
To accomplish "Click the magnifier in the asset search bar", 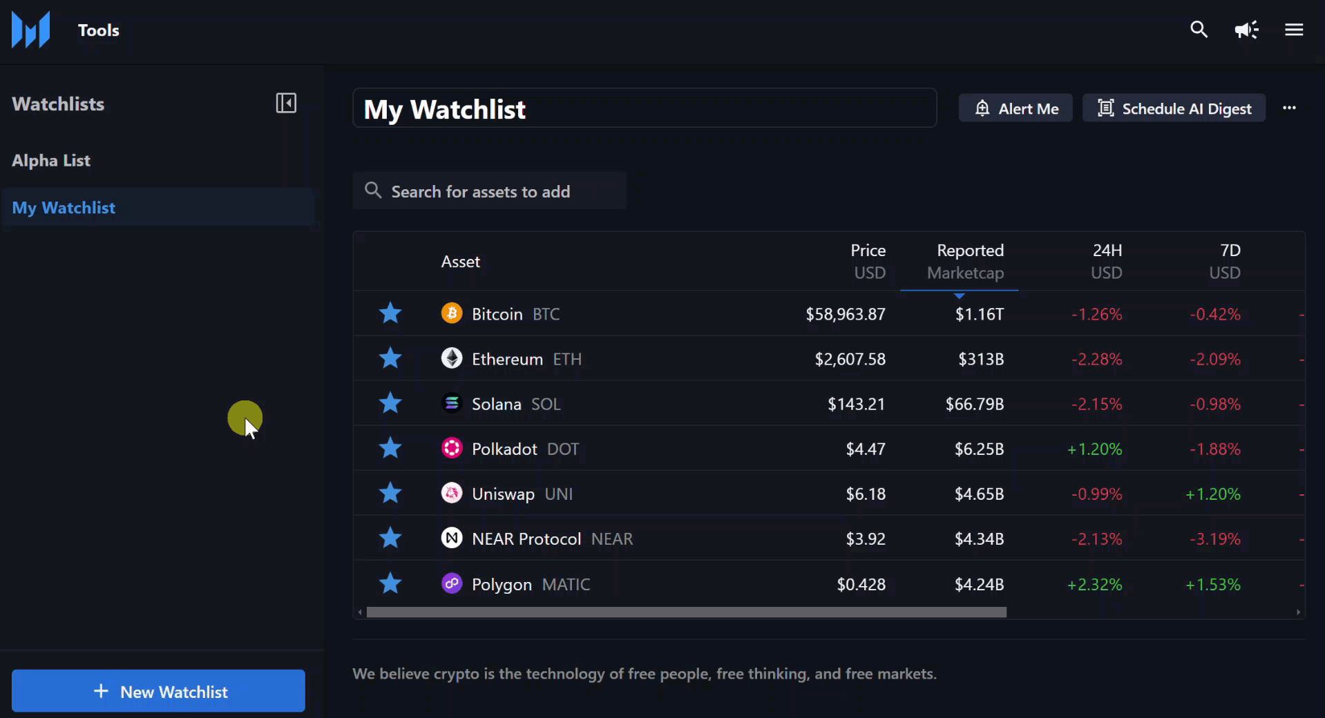I will 372,191.
